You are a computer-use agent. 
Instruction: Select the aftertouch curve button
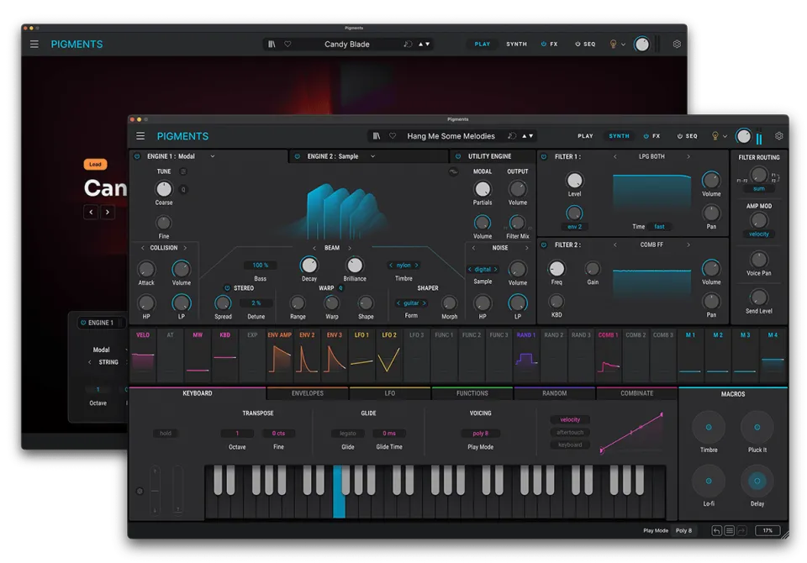point(570,432)
